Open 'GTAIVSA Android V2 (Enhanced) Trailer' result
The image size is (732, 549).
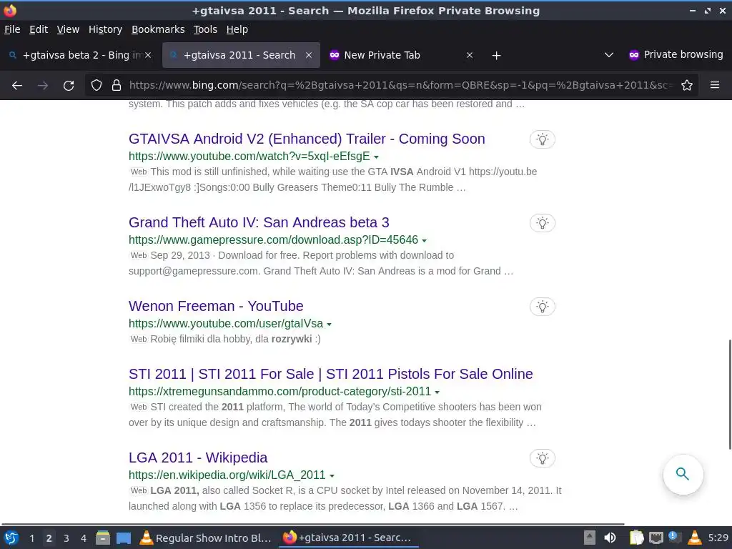pos(307,139)
